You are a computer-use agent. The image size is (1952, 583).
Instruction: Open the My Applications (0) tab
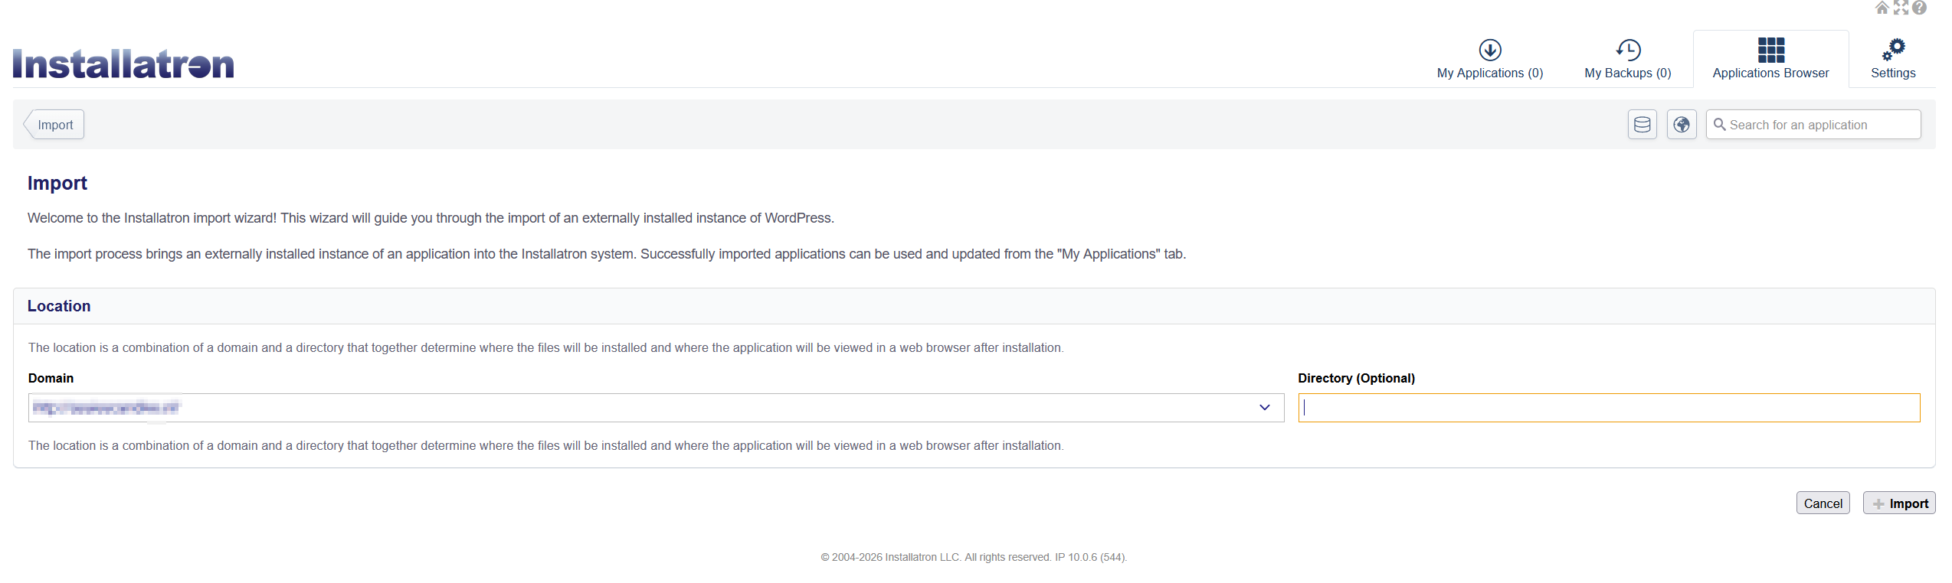(1489, 60)
